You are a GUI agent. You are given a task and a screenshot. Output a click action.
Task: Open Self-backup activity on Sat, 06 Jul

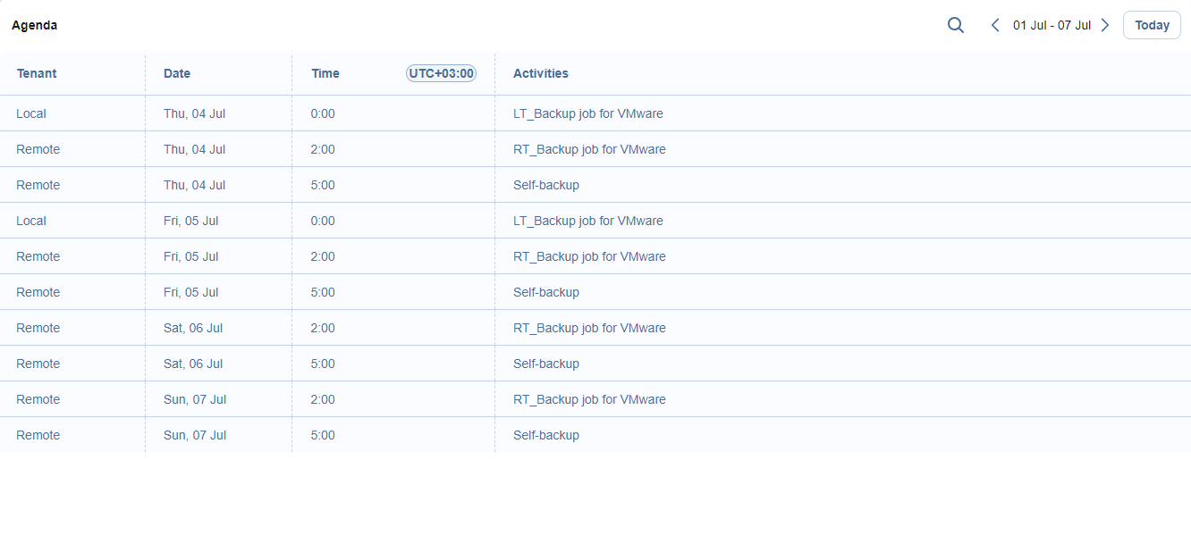pyautogui.click(x=545, y=364)
